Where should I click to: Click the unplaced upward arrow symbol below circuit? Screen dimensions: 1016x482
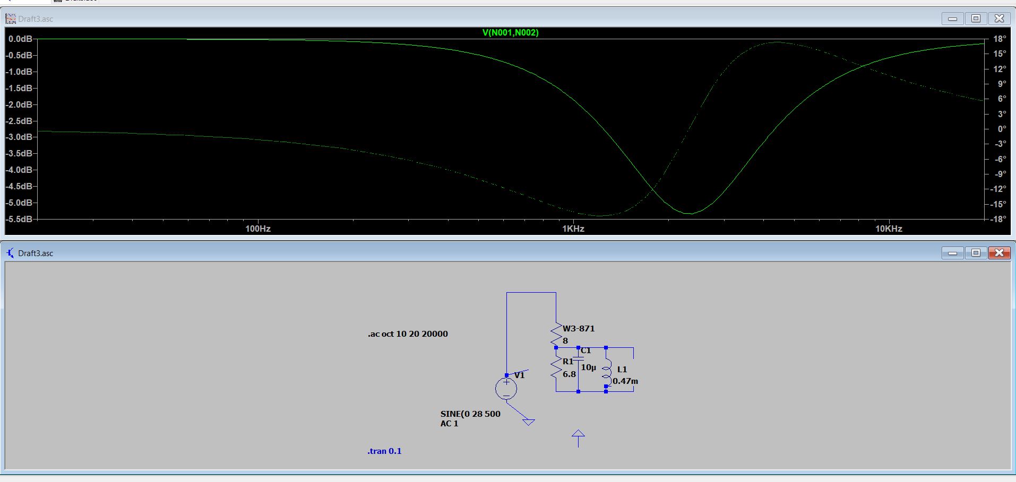click(578, 439)
